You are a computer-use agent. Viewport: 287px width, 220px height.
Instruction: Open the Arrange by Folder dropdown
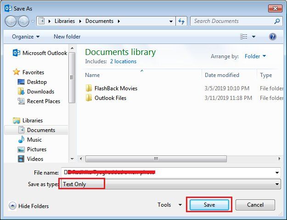(255, 56)
